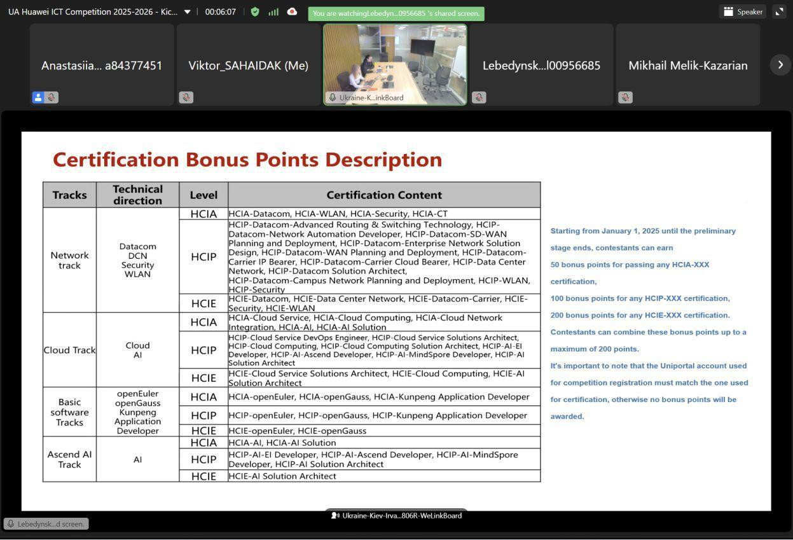Click muted mic icon on Lebedynsk tile
793x540 pixels.
[479, 97]
